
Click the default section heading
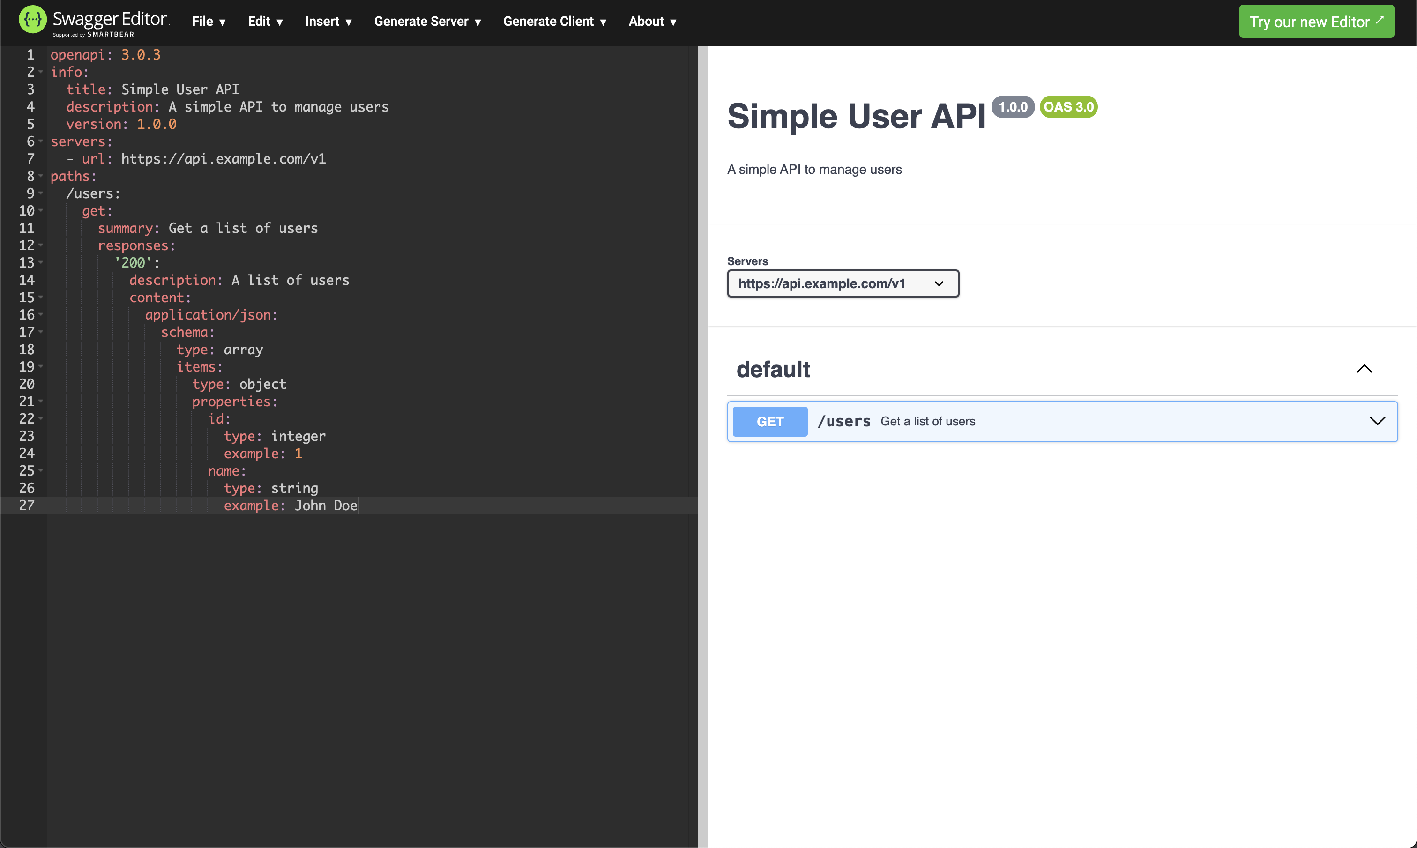click(773, 370)
